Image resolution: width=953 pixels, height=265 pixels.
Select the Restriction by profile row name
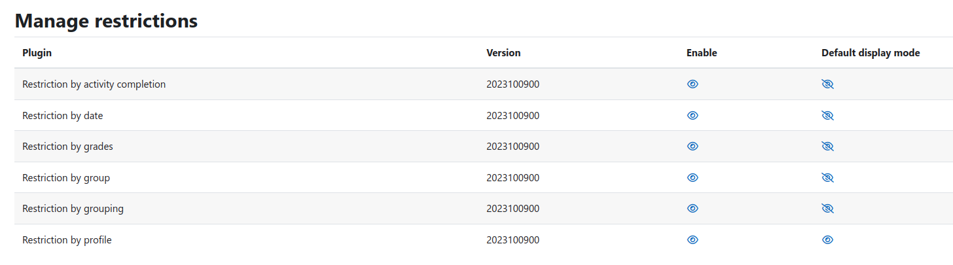click(x=67, y=240)
